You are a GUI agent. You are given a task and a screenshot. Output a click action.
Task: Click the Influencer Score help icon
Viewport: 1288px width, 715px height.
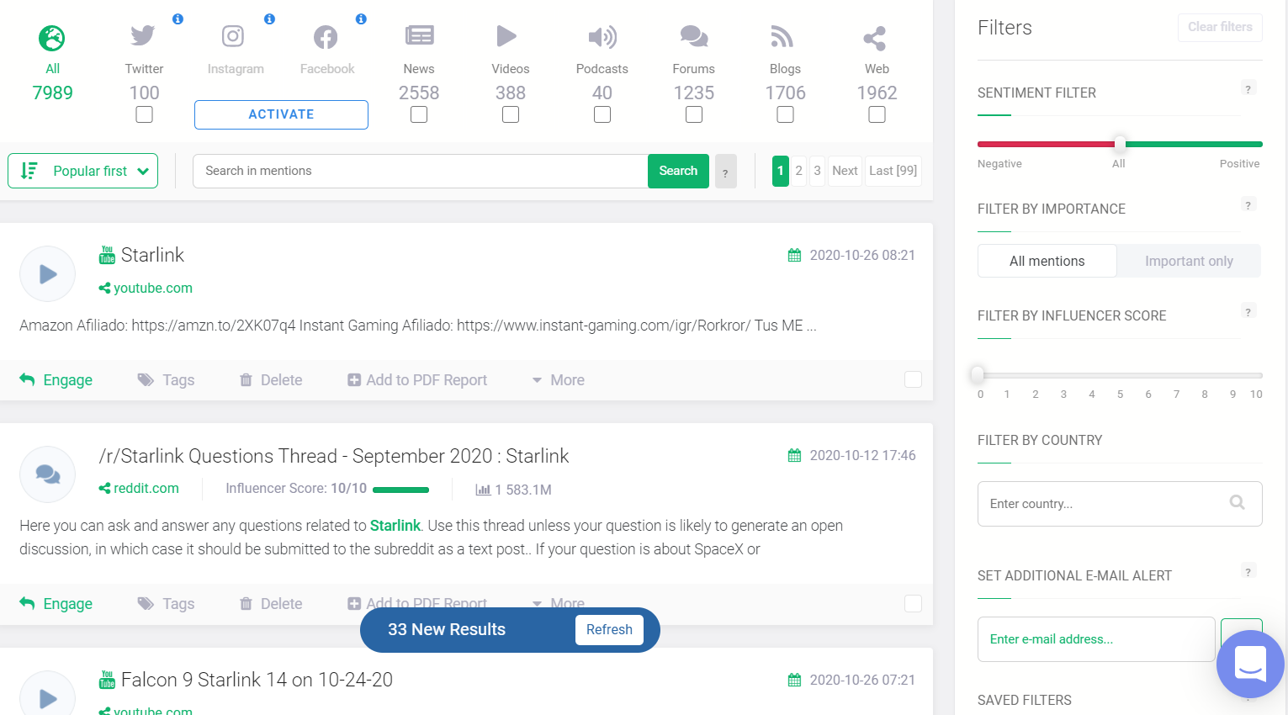point(1248,312)
